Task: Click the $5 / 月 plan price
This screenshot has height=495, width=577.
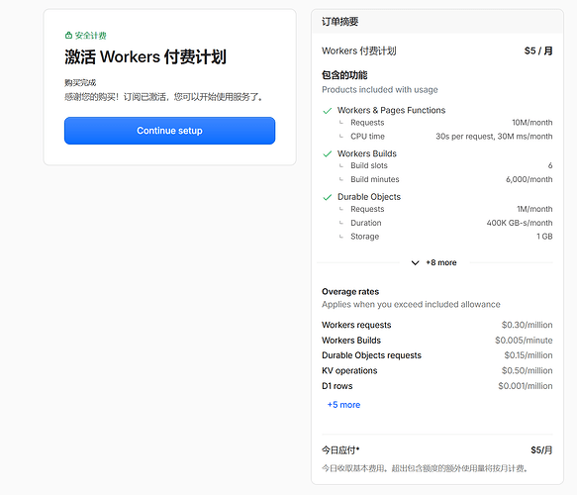Action: pos(538,50)
